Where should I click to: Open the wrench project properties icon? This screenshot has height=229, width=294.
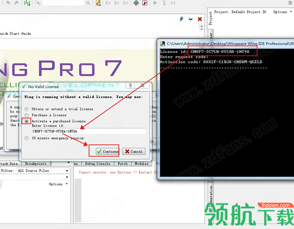point(145,3)
